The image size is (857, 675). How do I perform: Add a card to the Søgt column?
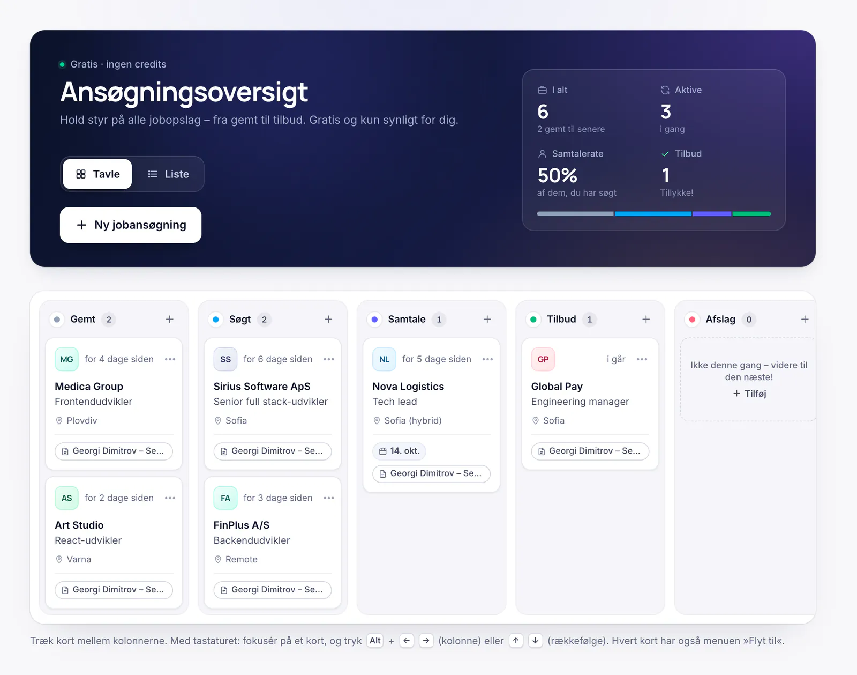(x=328, y=320)
